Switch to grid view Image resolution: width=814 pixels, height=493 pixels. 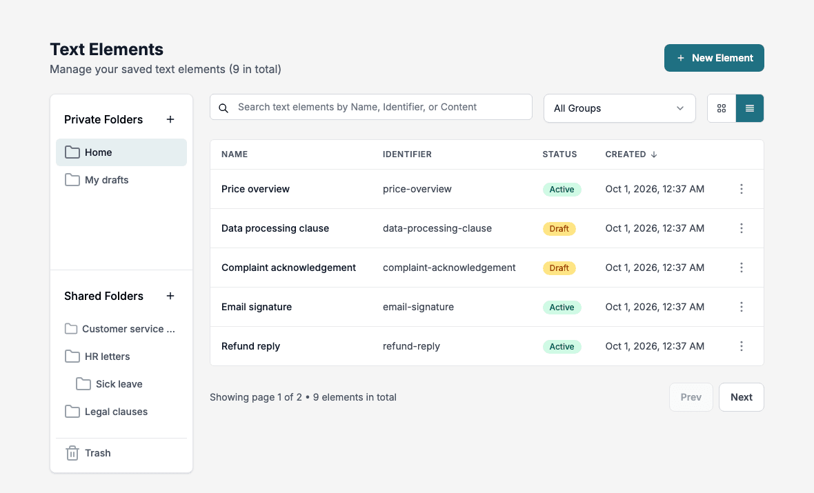722,108
